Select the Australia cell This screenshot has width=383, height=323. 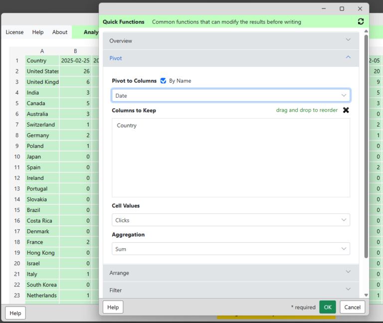tap(42, 114)
